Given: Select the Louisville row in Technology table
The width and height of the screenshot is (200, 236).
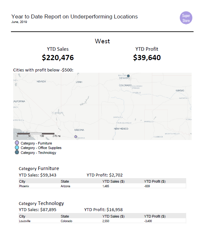Looking at the screenshot, I should (102, 221).
